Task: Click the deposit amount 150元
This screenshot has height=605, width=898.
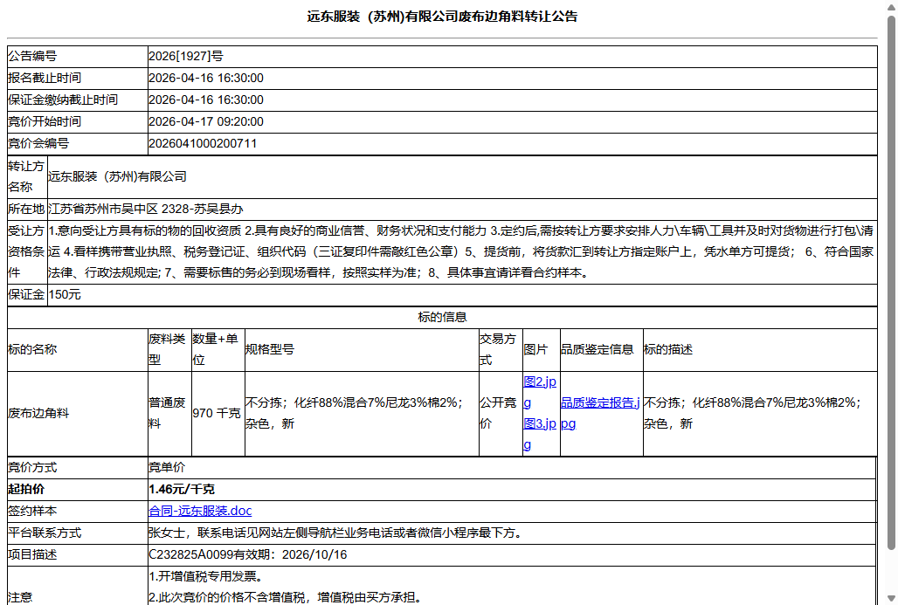Action: (65, 295)
